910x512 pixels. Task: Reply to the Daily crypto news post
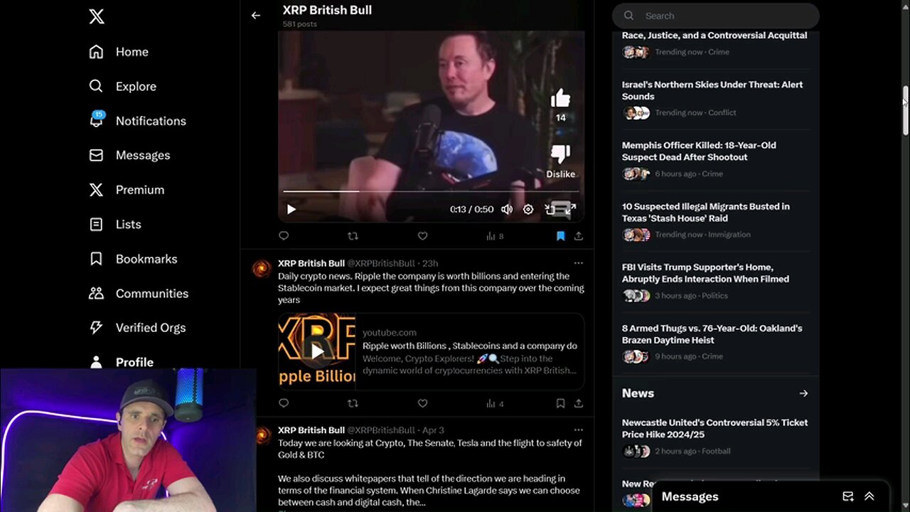click(284, 403)
